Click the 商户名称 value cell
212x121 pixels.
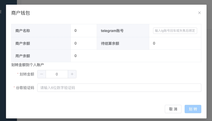84,31
